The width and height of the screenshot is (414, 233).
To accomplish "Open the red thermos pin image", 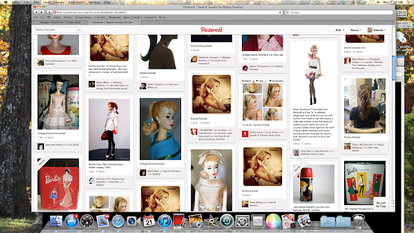I will (314, 184).
